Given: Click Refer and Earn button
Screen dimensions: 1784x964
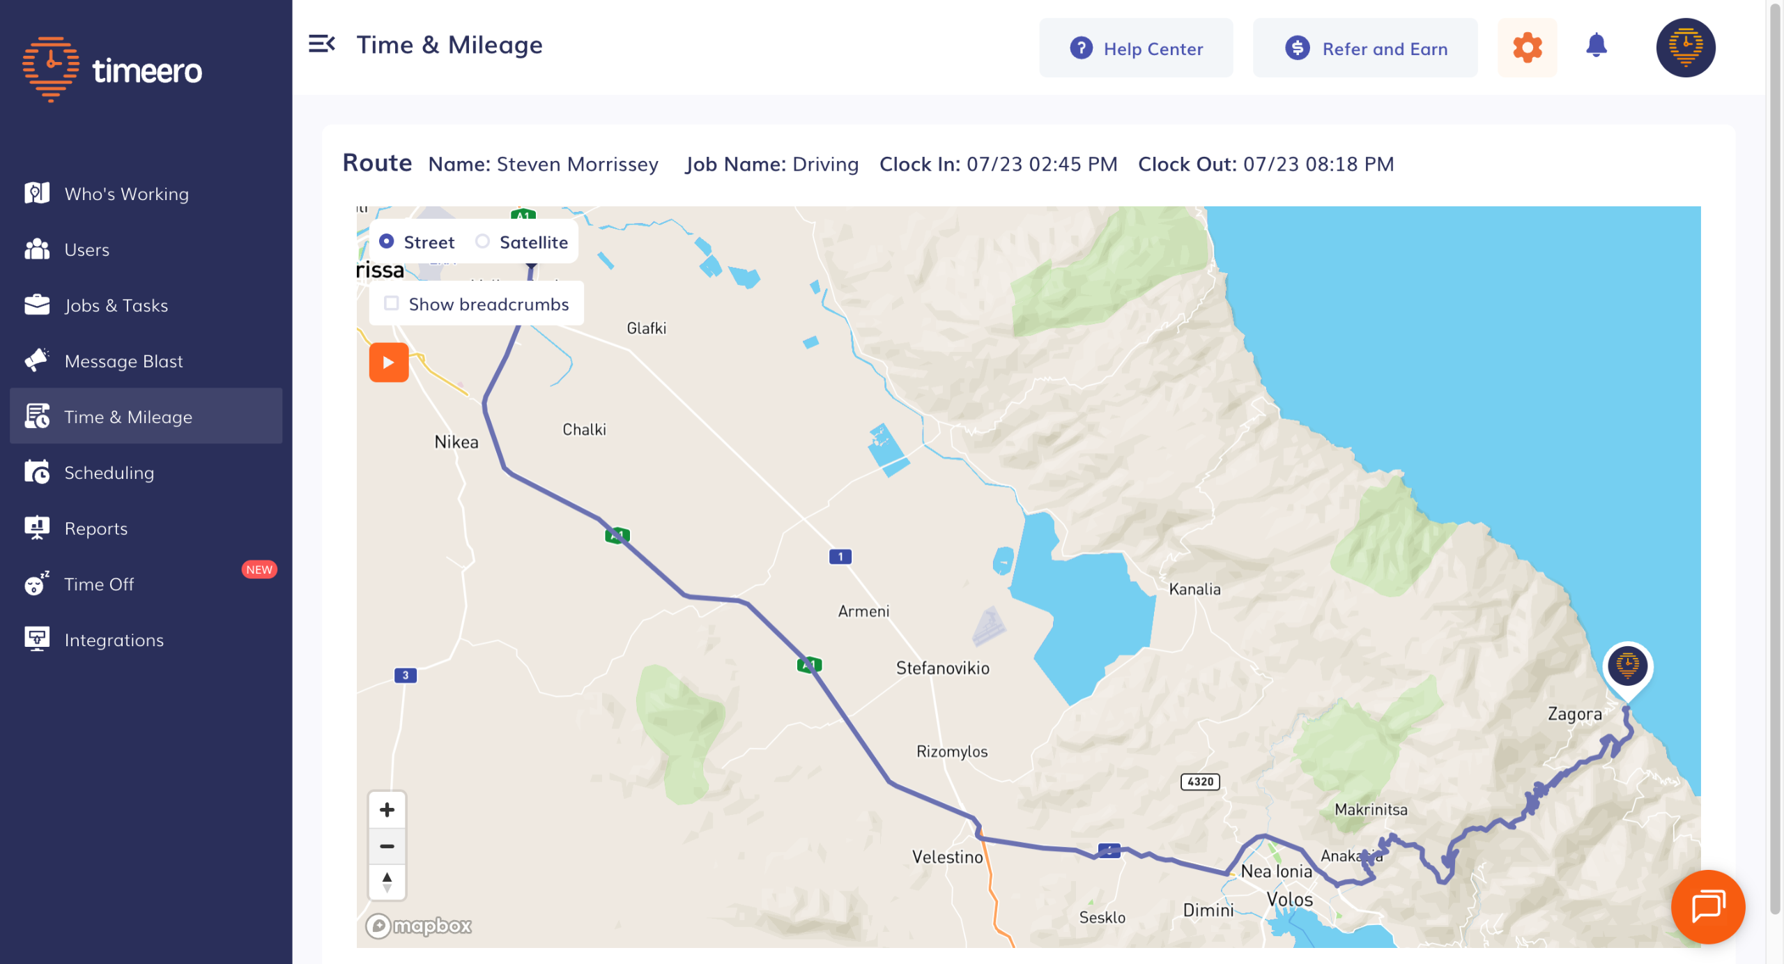Looking at the screenshot, I should click(1364, 48).
